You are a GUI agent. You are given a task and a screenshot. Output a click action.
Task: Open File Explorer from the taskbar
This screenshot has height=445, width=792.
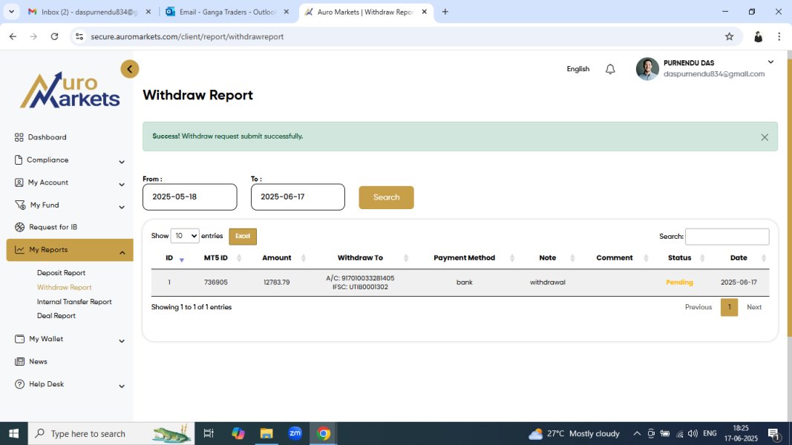pos(266,433)
